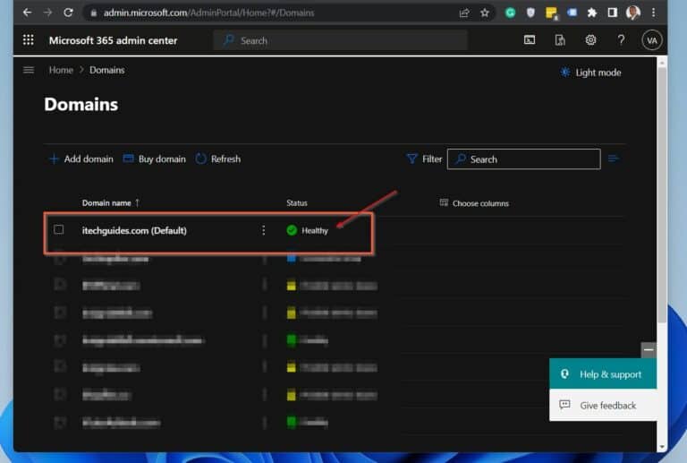Click the domains list Search field

523,159
